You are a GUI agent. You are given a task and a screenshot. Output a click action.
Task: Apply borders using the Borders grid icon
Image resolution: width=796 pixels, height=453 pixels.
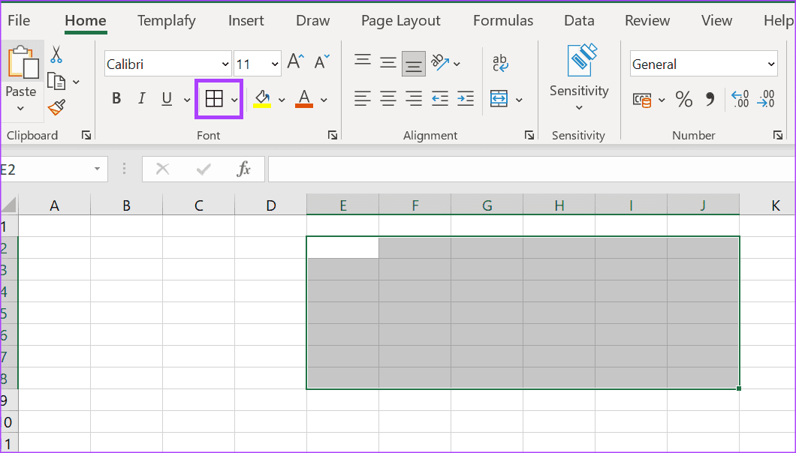(x=214, y=99)
